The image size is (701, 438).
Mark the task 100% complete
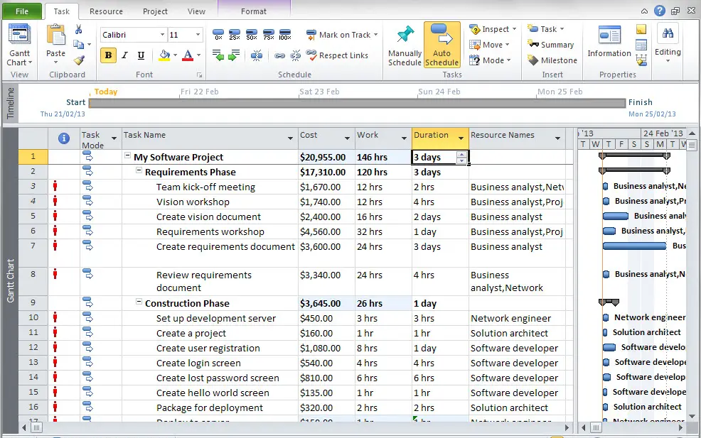[285, 35]
